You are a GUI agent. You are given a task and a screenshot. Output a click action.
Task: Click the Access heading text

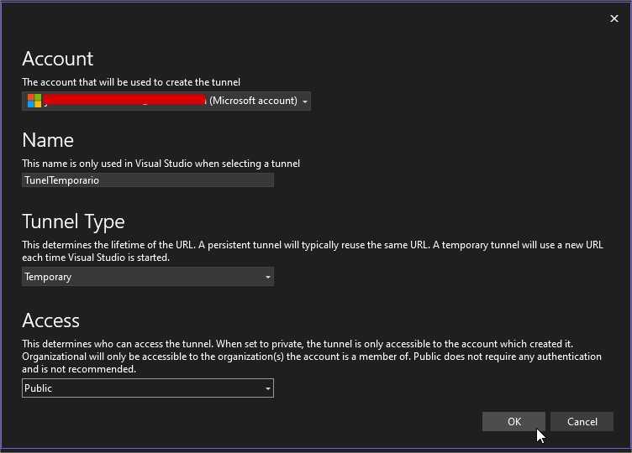click(50, 320)
